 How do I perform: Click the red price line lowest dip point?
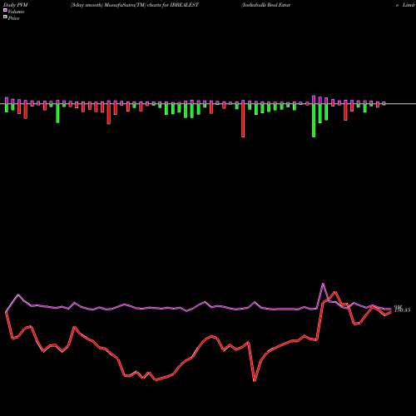pyautogui.click(x=255, y=381)
